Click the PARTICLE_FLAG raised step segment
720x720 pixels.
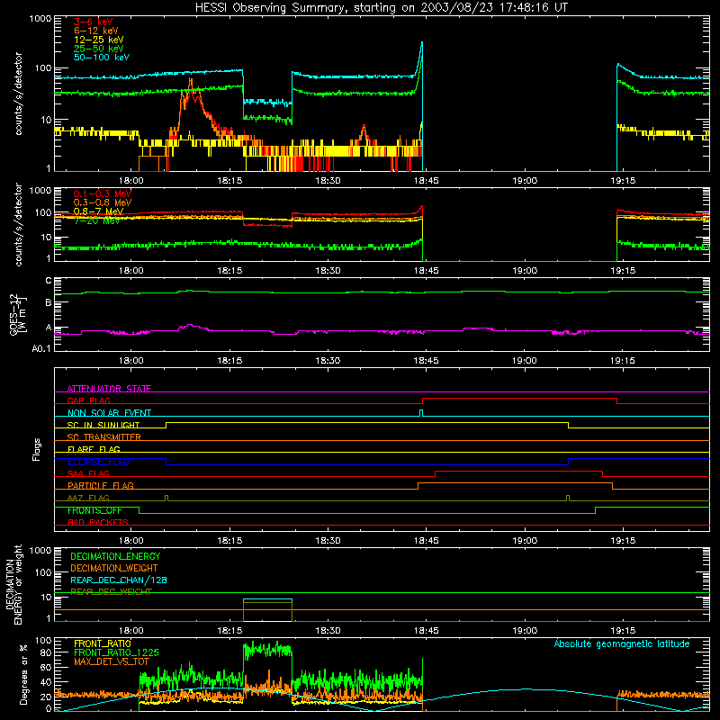click(x=515, y=483)
